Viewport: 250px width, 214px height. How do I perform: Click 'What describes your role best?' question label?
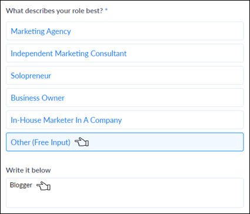[54, 11]
